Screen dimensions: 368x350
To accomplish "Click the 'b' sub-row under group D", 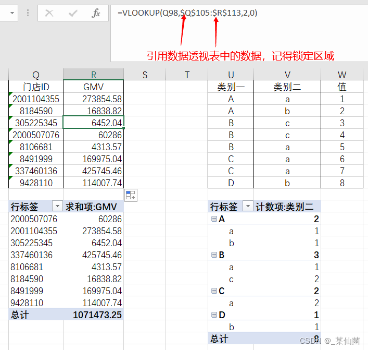I will coord(231,327).
